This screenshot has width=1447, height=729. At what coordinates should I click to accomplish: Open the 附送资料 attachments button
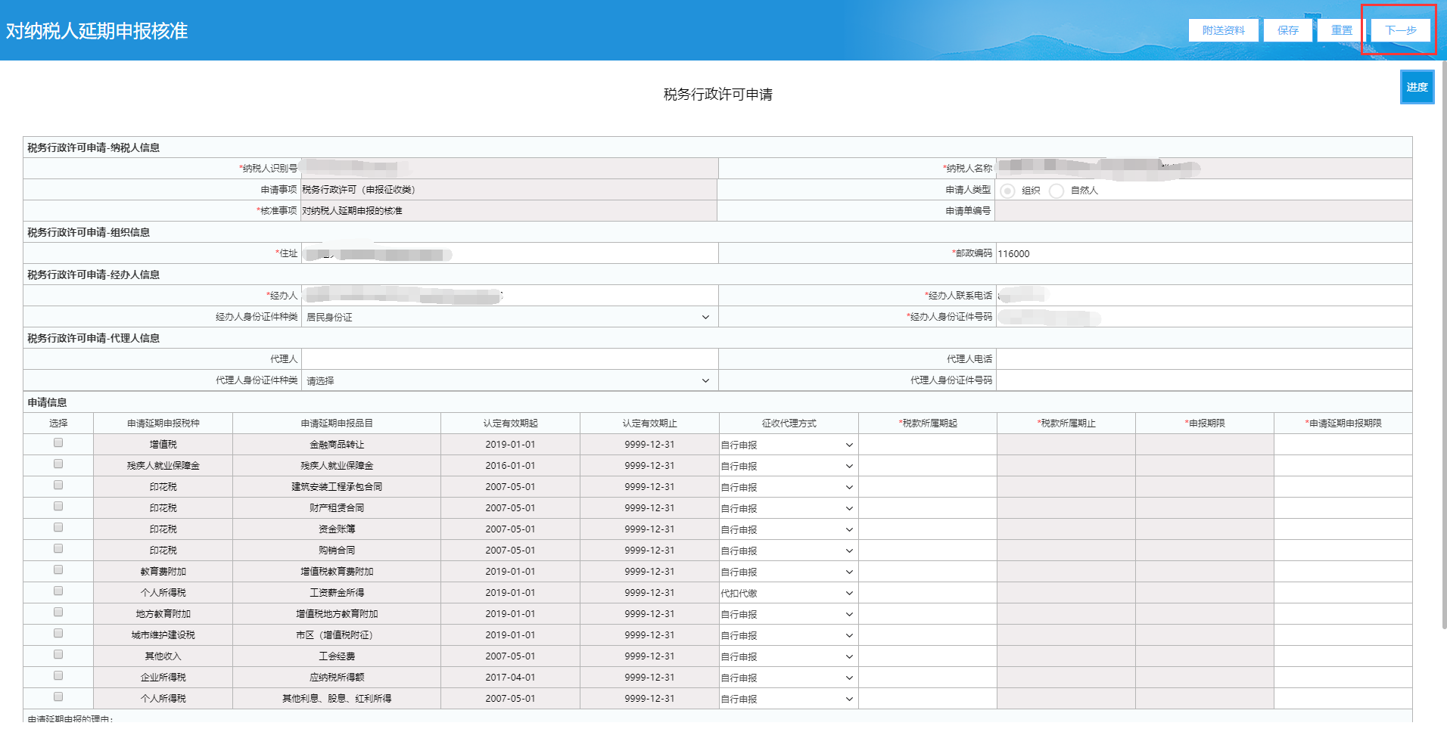[x=1223, y=30]
